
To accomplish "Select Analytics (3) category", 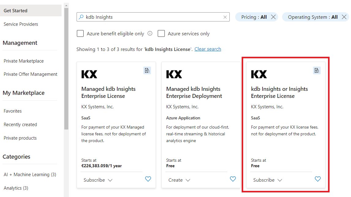I will pyautogui.click(x=16, y=188).
